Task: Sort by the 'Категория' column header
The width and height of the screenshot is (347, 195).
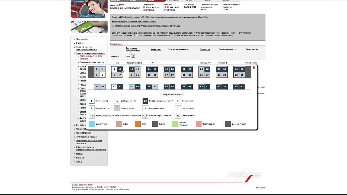Action: tap(156, 49)
